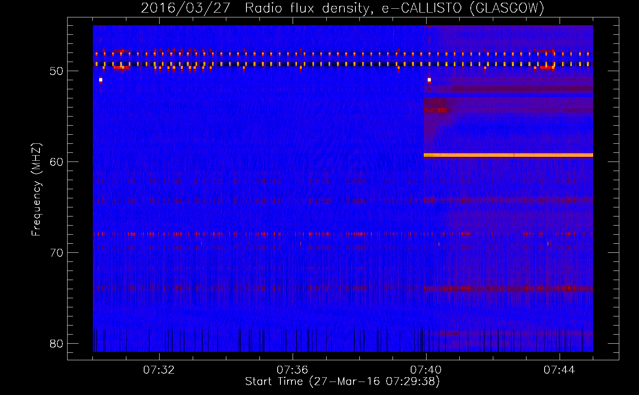Viewport: 639px width, 395px height.
Task: Click the 07:40 time tick label
Action: click(426, 370)
